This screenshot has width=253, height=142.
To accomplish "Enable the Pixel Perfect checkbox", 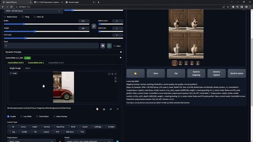I will 37,116.
